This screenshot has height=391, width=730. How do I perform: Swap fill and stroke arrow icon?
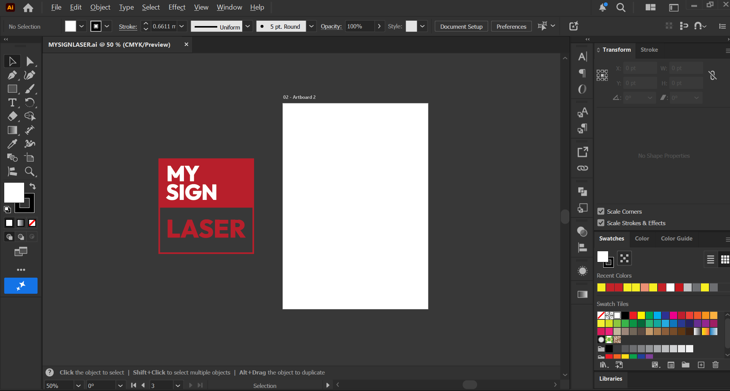click(33, 186)
